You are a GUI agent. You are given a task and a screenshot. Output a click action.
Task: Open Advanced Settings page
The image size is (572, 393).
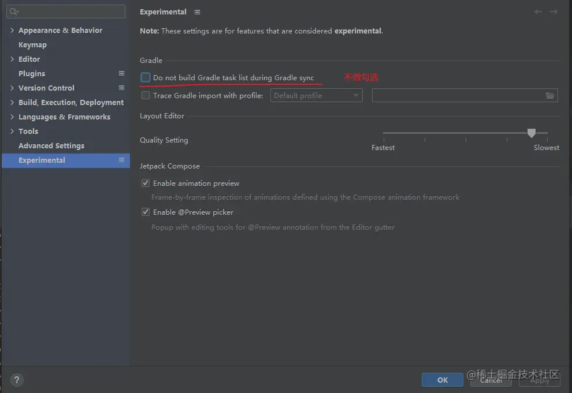51,145
